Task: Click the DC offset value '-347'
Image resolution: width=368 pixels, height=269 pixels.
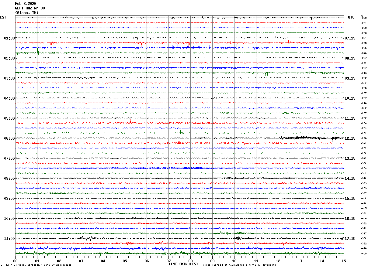Action: [x=363, y=233]
